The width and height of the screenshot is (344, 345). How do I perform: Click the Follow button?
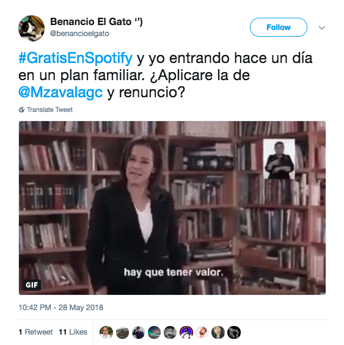click(278, 28)
